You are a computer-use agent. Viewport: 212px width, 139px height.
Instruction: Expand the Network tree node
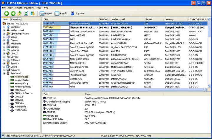pos(4,50)
